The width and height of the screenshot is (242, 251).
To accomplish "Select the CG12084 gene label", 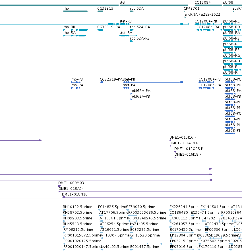I will point(202,3).
